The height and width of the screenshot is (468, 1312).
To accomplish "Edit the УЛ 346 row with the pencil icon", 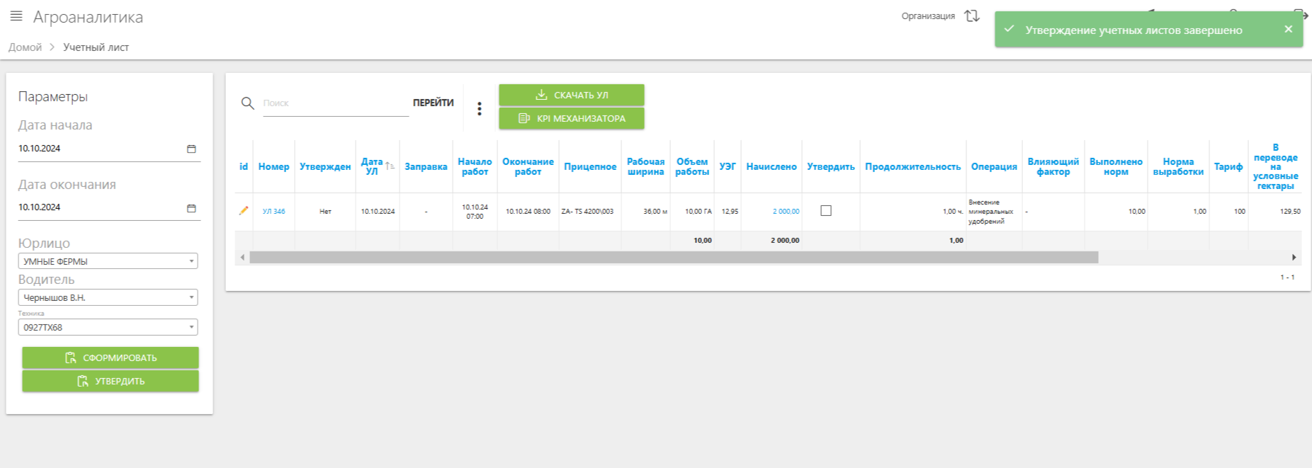I will click(244, 211).
